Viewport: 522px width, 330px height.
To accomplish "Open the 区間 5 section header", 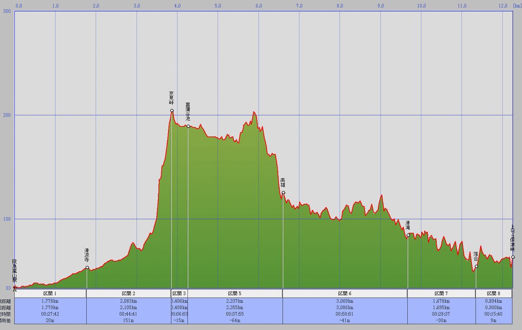I will point(235,294).
